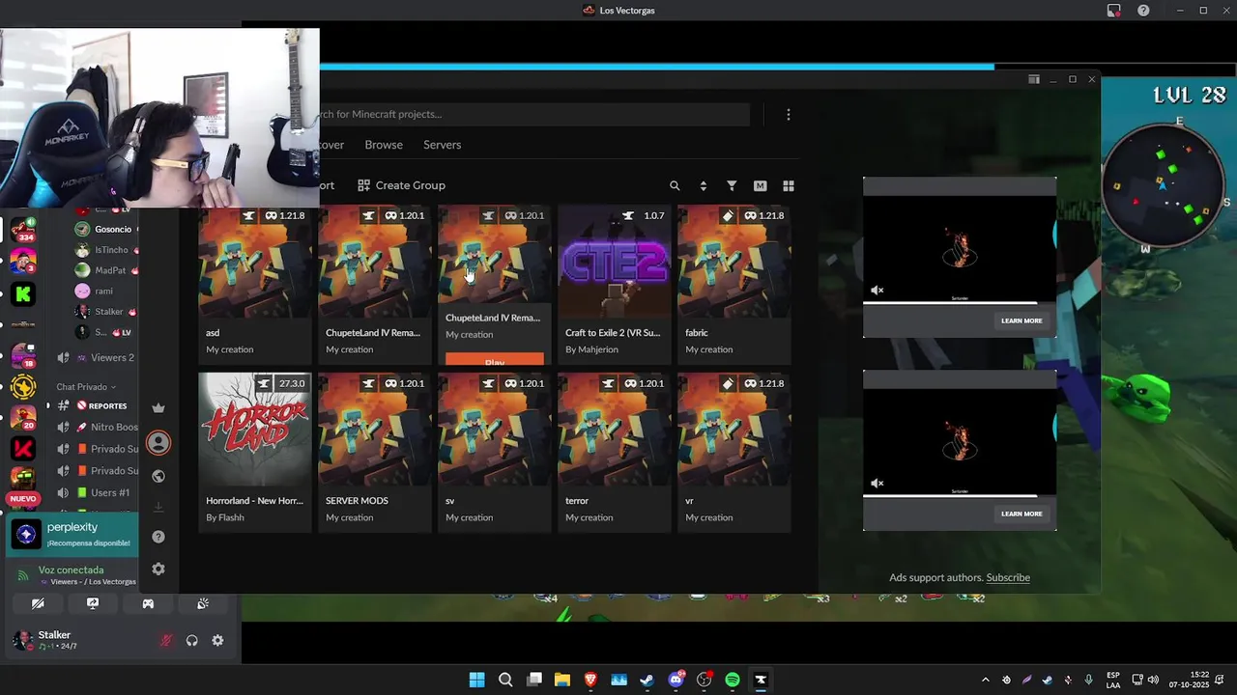Share your screen in Discord voice panel
Screen dimensions: 1237x695
tap(93, 603)
